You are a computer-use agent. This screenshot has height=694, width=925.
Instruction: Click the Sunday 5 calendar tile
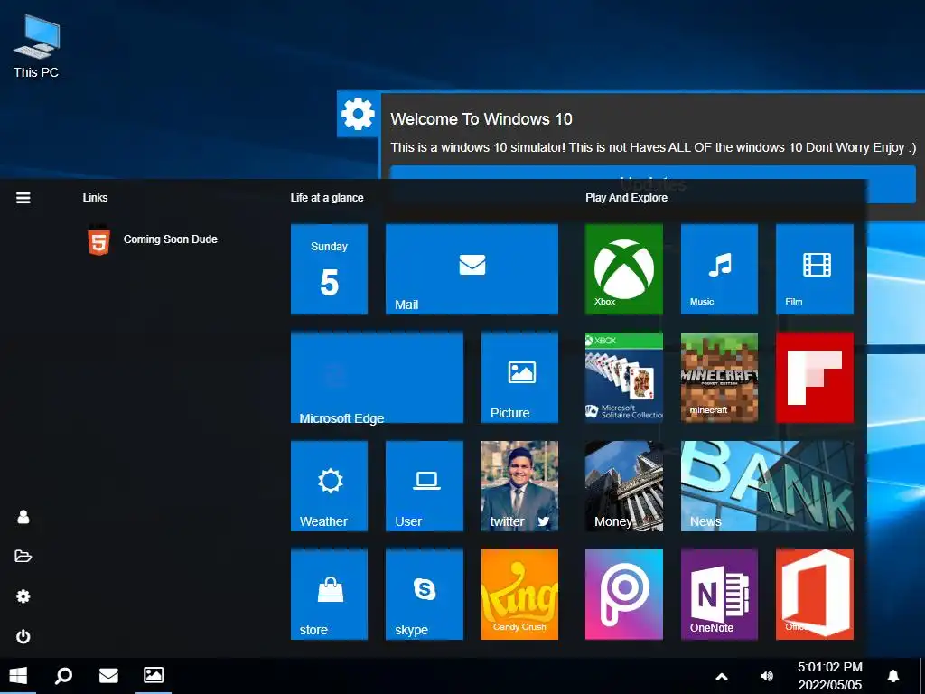click(329, 269)
